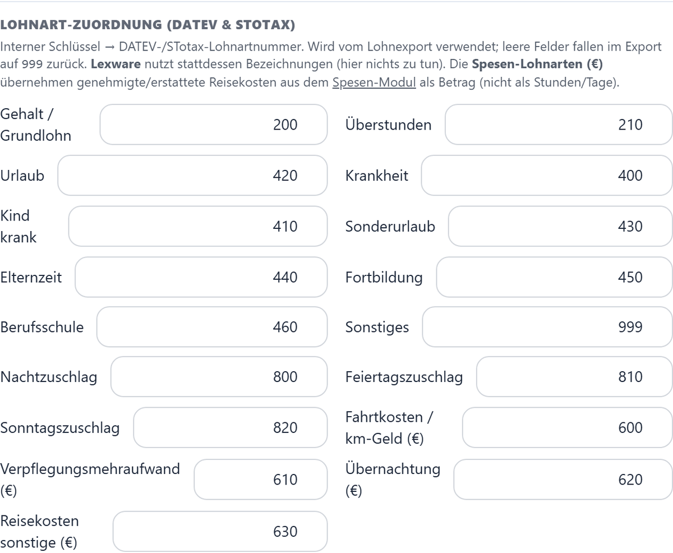Click the Elternzeit number field
Viewport: 673px width, 553px height.
pos(201,277)
